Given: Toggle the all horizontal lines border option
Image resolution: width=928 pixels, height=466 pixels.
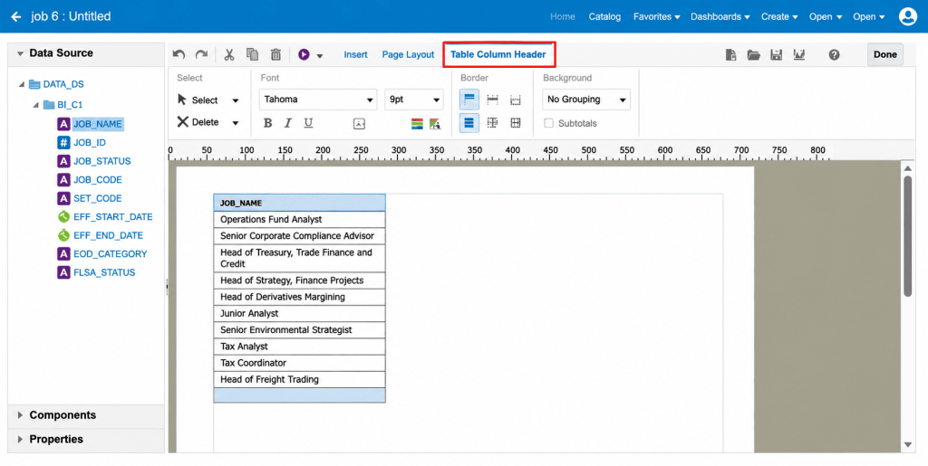Looking at the screenshot, I should pos(469,123).
